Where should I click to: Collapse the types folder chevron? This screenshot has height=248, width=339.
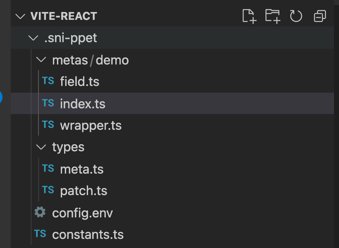(x=41, y=147)
